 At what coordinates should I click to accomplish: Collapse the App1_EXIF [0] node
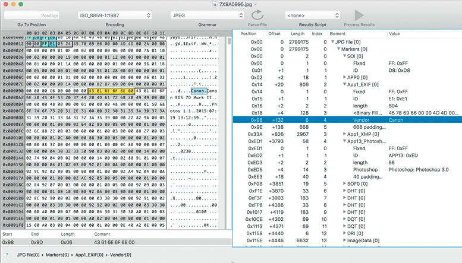pyautogui.click(x=345, y=85)
